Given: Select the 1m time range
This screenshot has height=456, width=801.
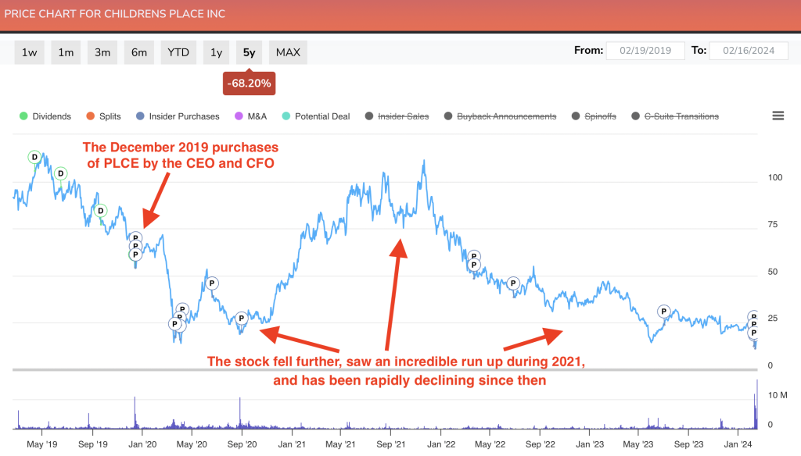Looking at the screenshot, I should pos(66,52).
